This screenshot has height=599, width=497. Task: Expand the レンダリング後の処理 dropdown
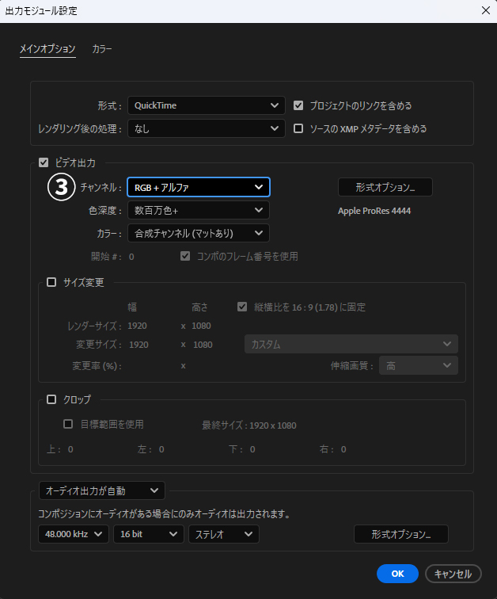click(206, 128)
